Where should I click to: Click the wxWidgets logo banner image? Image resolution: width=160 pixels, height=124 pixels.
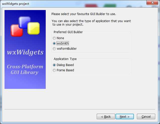point(25,49)
